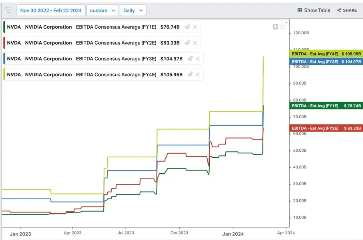This screenshot has height=240, width=363.
Task: Click the yellow-green color bar of FY4E
Action: (x=4, y=74)
